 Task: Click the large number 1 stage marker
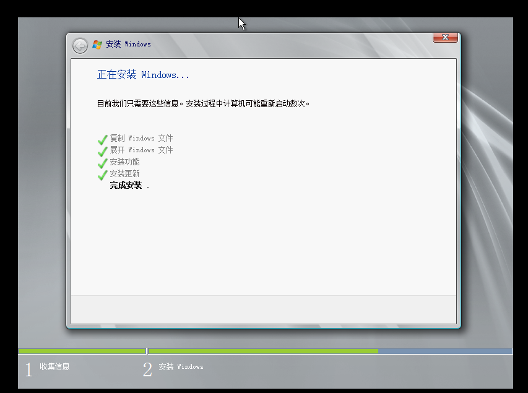29,369
